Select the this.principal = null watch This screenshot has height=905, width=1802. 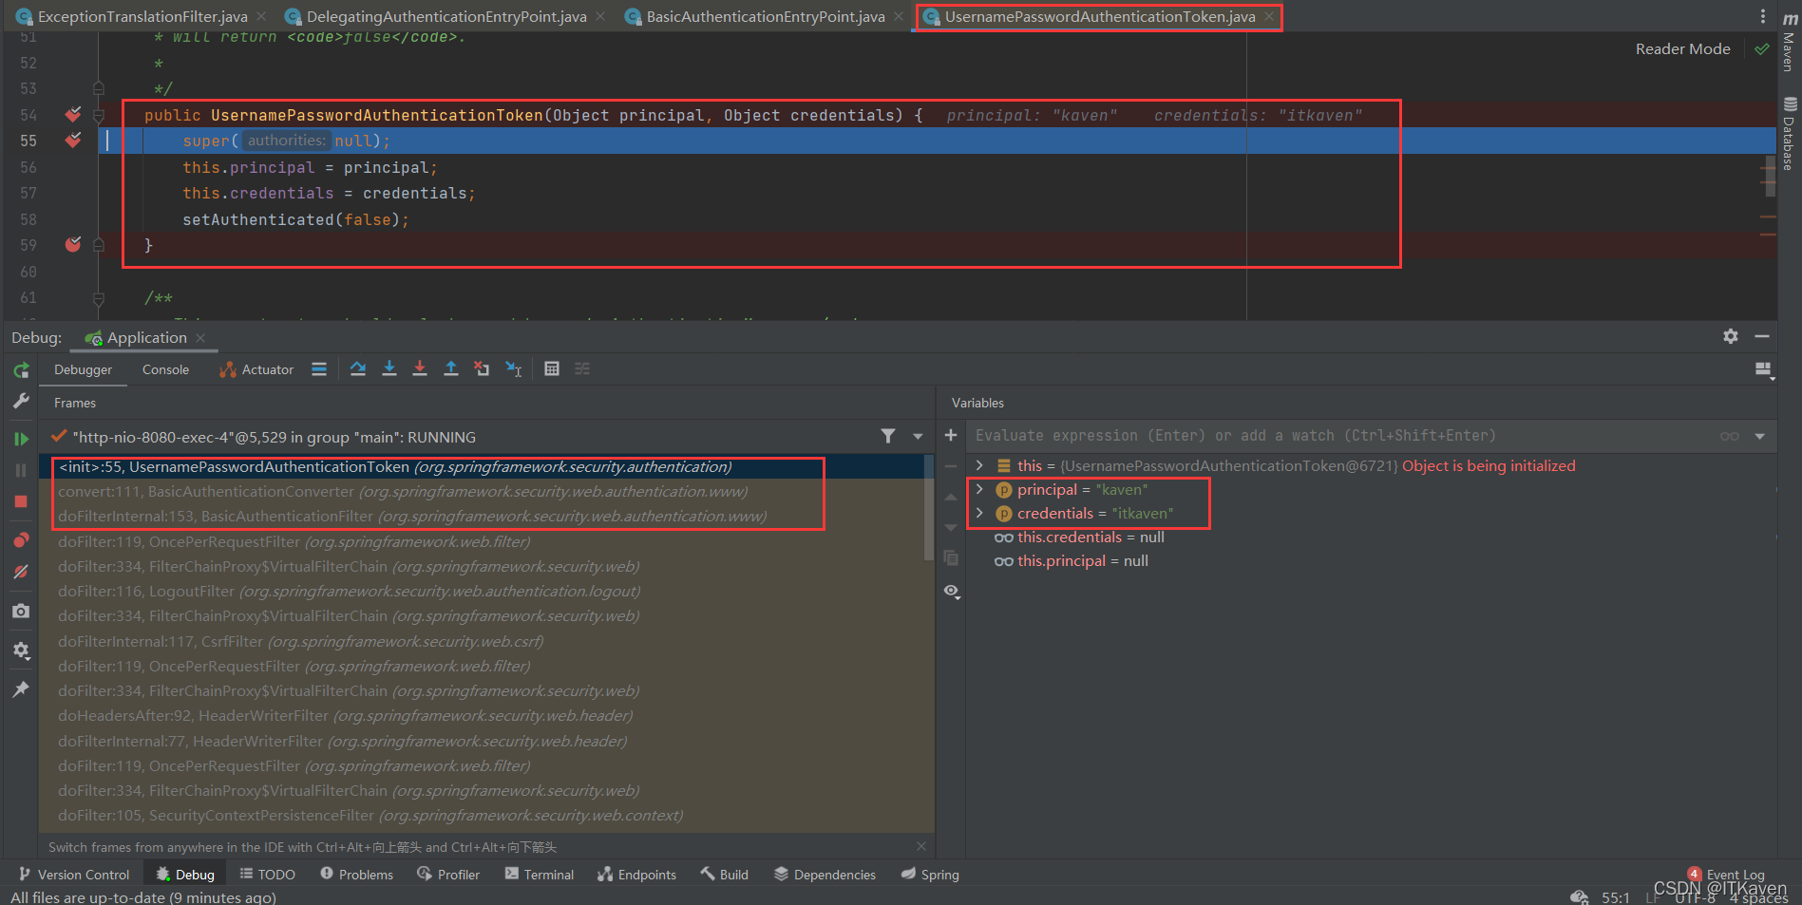coord(1071,561)
